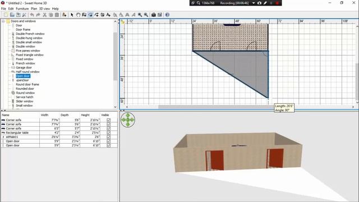Image resolution: width=359 pixels, height=202 pixels.
Task: Click the Create video icon
Action: point(160,15)
